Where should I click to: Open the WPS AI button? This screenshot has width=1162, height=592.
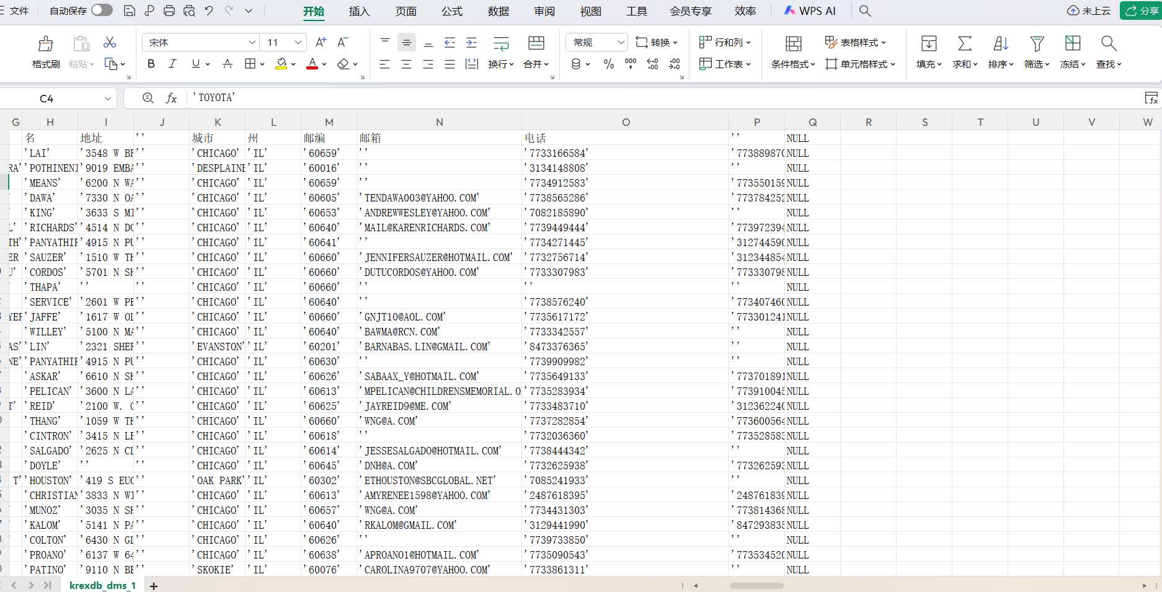pyautogui.click(x=810, y=11)
